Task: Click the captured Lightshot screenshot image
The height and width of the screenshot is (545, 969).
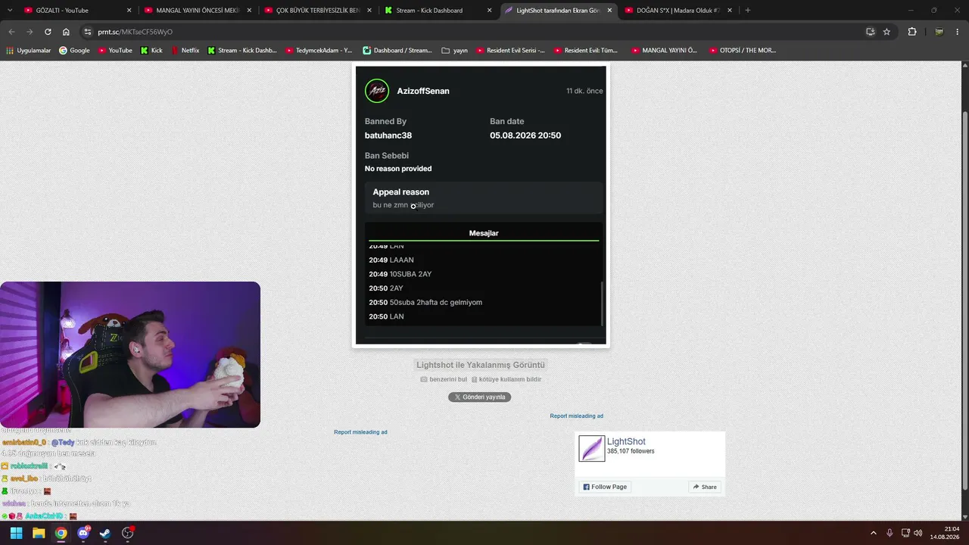Action: [x=481, y=205]
